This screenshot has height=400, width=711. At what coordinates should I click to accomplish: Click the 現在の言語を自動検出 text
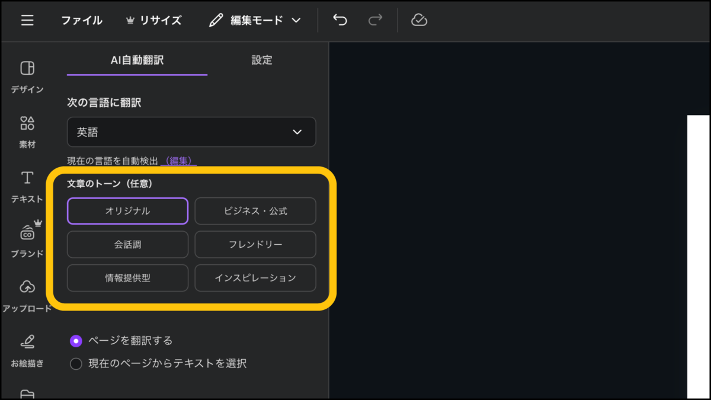pyautogui.click(x=113, y=161)
